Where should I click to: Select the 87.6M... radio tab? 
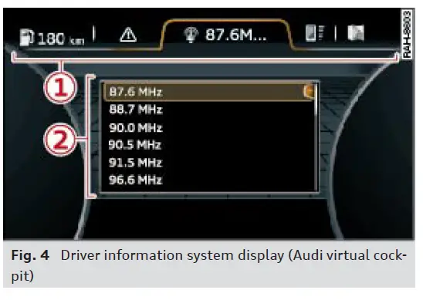tap(226, 35)
